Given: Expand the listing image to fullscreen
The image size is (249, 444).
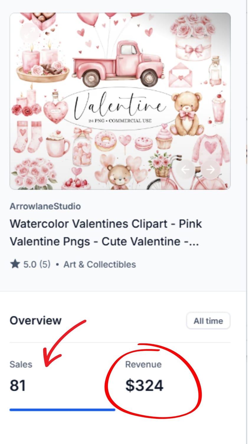Looking at the screenshot, I should pos(30,33).
